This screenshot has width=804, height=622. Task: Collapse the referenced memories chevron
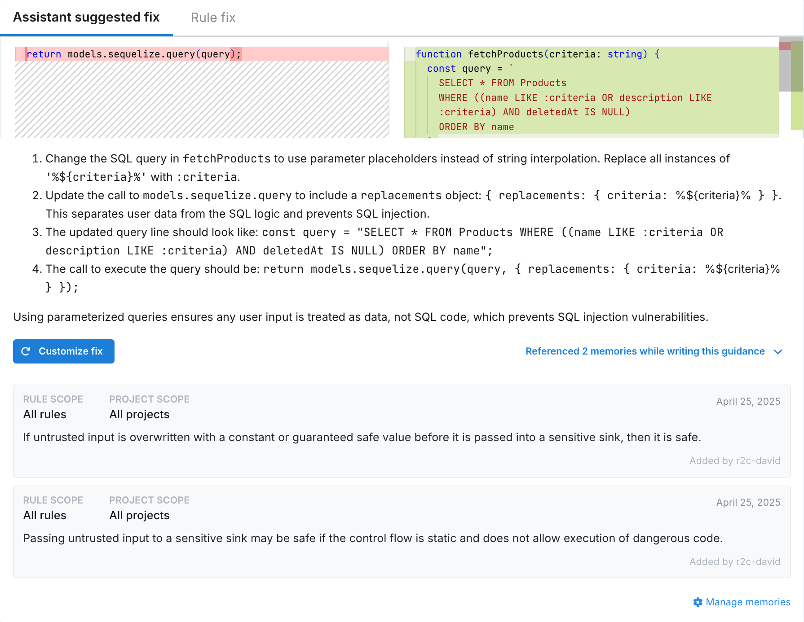778,352
